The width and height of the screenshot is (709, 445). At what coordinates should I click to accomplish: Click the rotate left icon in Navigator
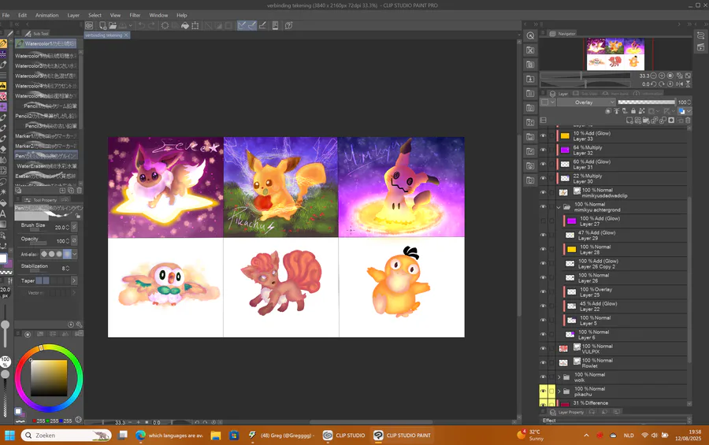(x=653, y=84)
